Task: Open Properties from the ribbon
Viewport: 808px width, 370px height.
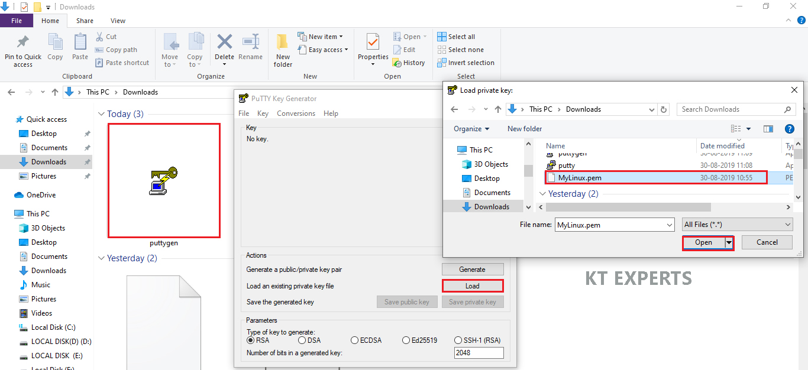Action: coord(373,49)
